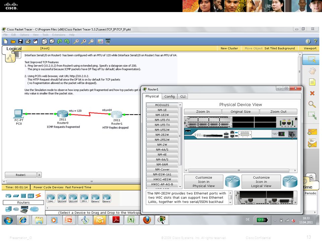The image size is (322, 241).
Task: Choose the Inspect magnifier tool
Action: tap(312, 104)
